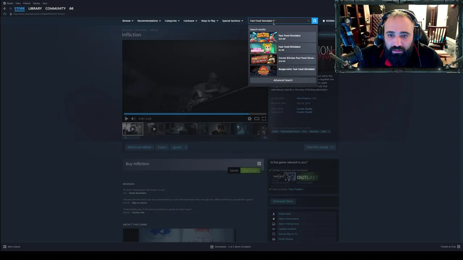Viewport: 463px width, 260px height.
Task: Click Add to your wishlist button
Action: [x=139, y=147]
